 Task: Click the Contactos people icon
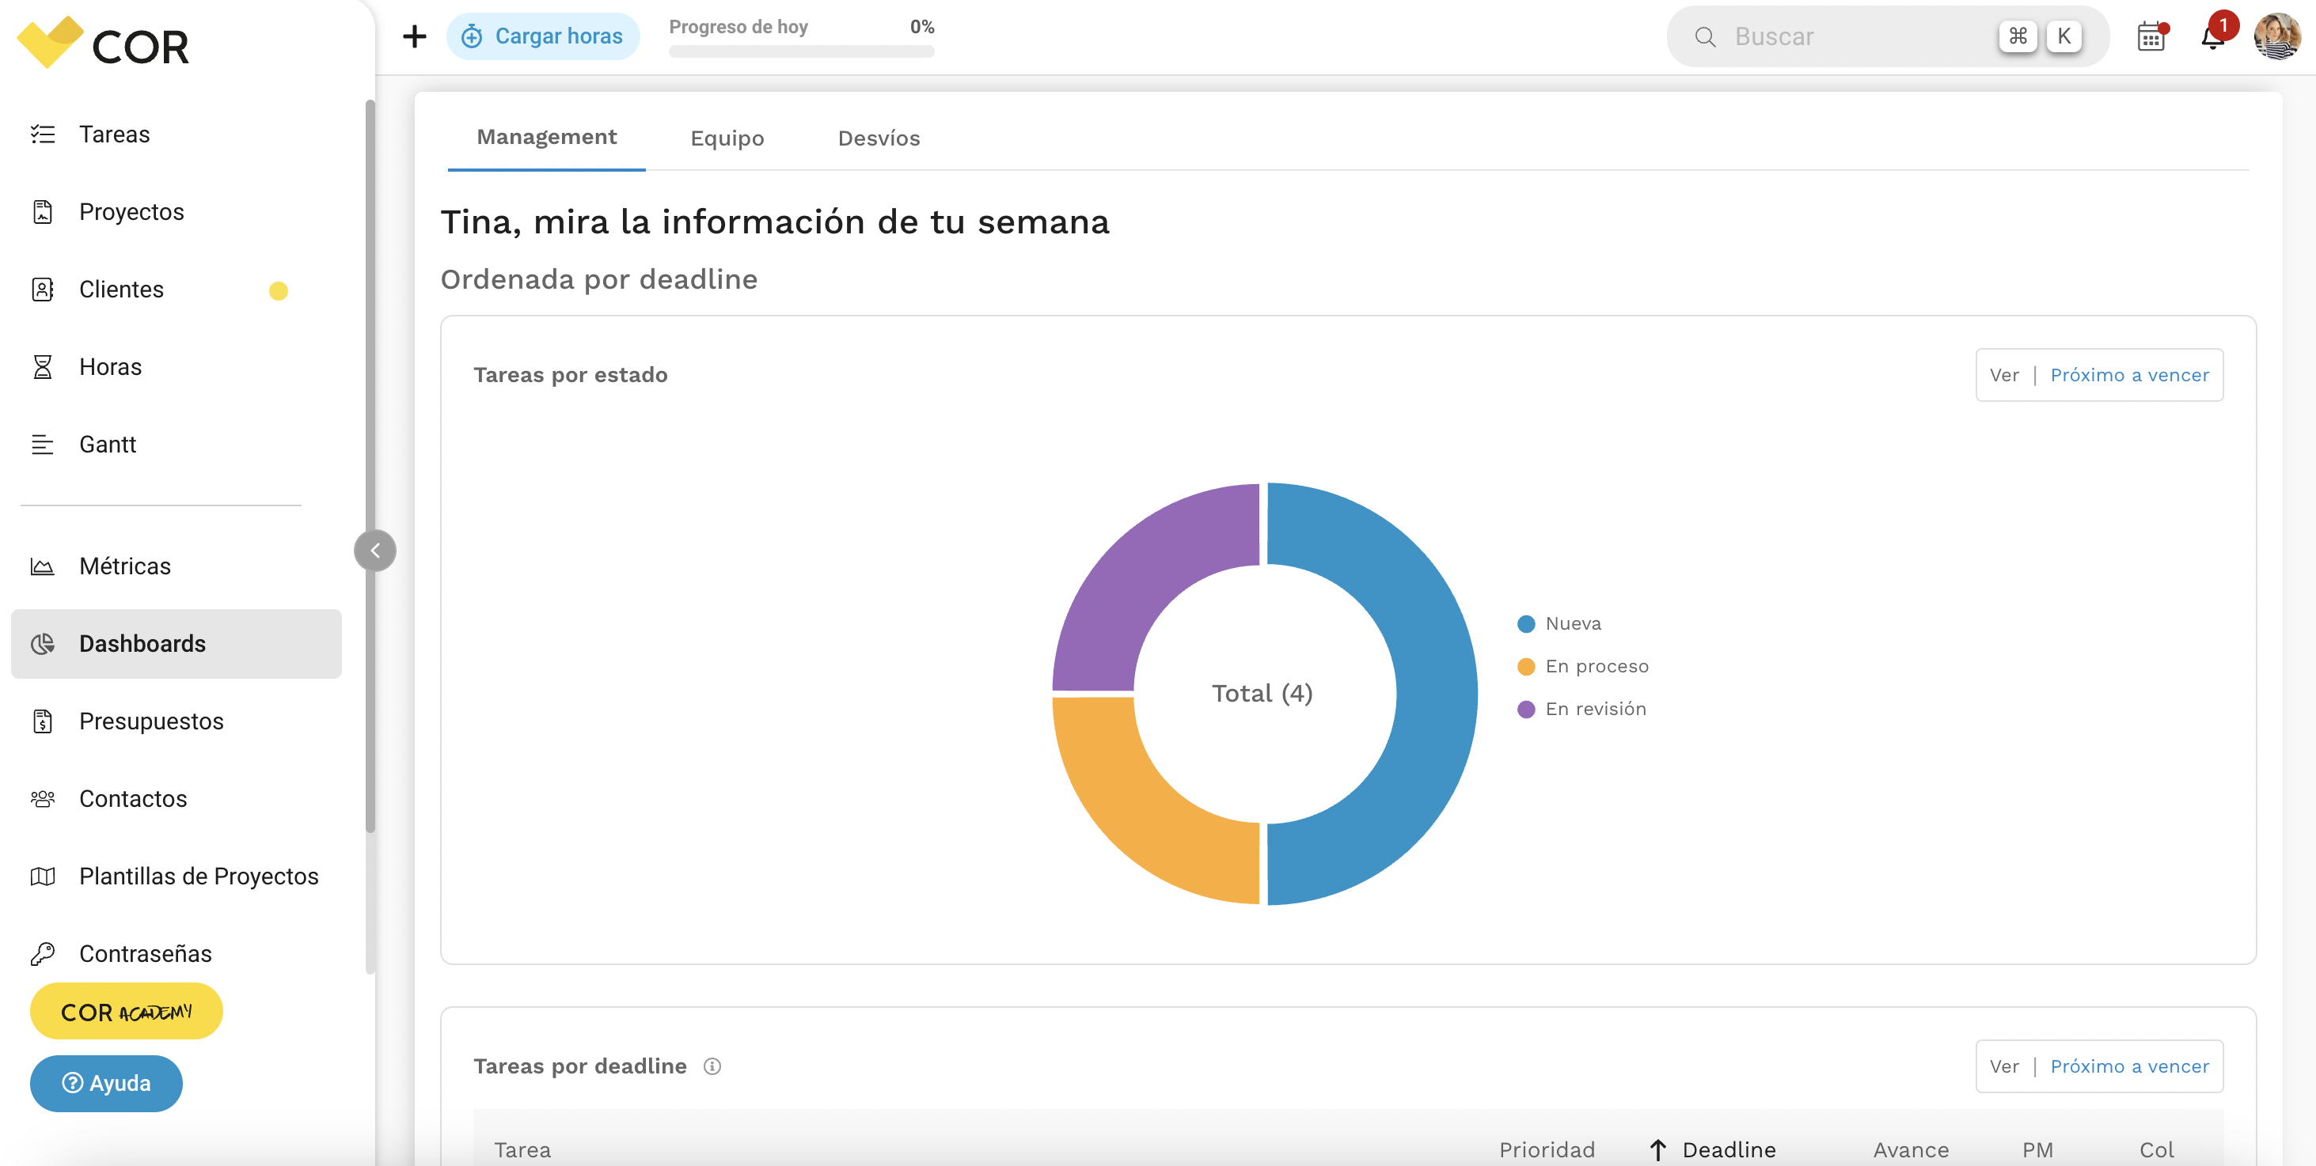pos(42,799)
